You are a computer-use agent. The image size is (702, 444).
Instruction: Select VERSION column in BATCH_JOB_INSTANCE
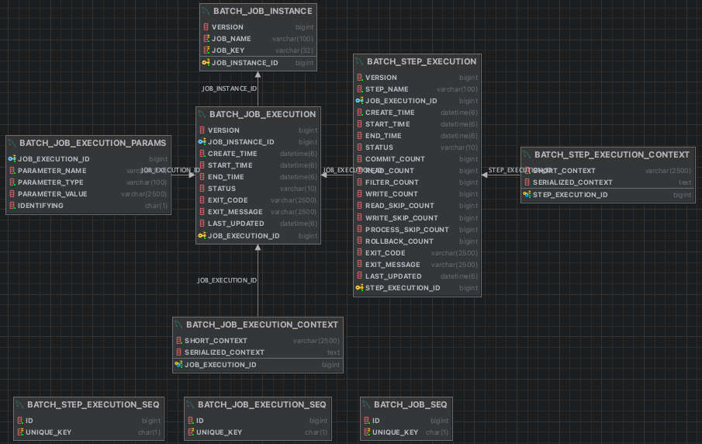click(x=258, y=27)
